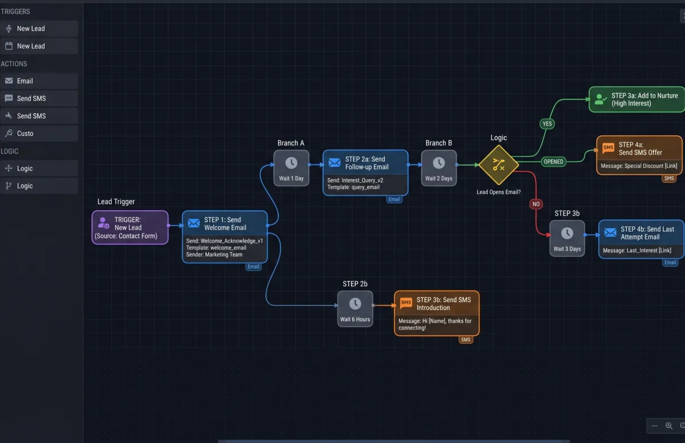Click 'STEP 3b: Send SMS Introduction' title

click(444, 304)
